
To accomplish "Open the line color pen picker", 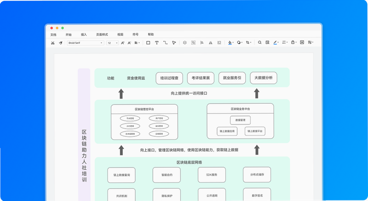I will pyautogui.click(x=276, y=42).
